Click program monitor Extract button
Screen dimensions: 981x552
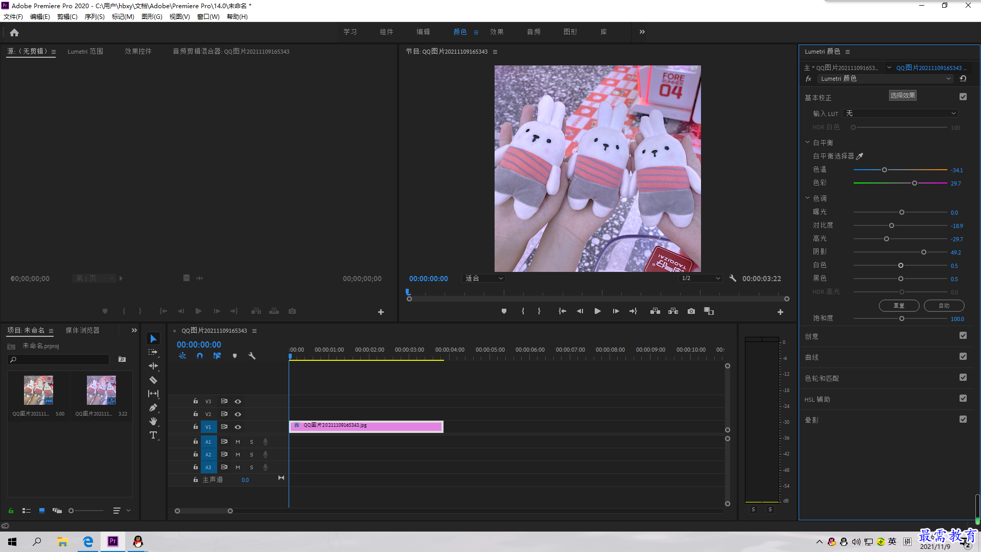673,311
